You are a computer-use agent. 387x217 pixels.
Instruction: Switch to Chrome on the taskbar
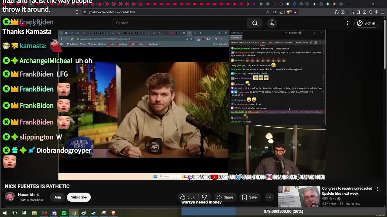(x=74, y=213)
